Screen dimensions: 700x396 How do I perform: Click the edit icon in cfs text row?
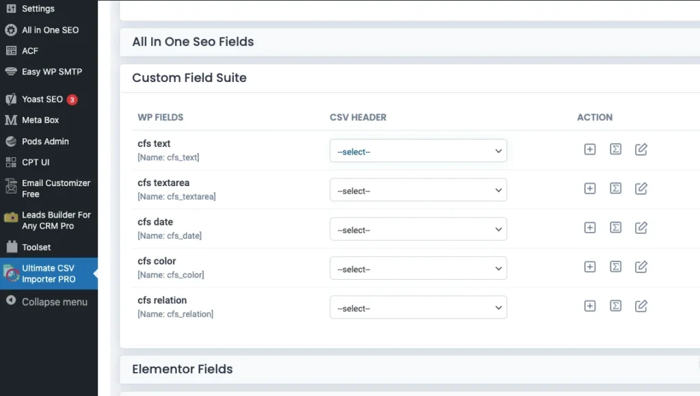click(x=641, y=149)
